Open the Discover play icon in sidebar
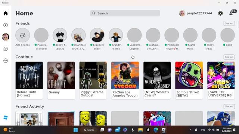Screen dimensions: 239x134 (x=6, y=25)
